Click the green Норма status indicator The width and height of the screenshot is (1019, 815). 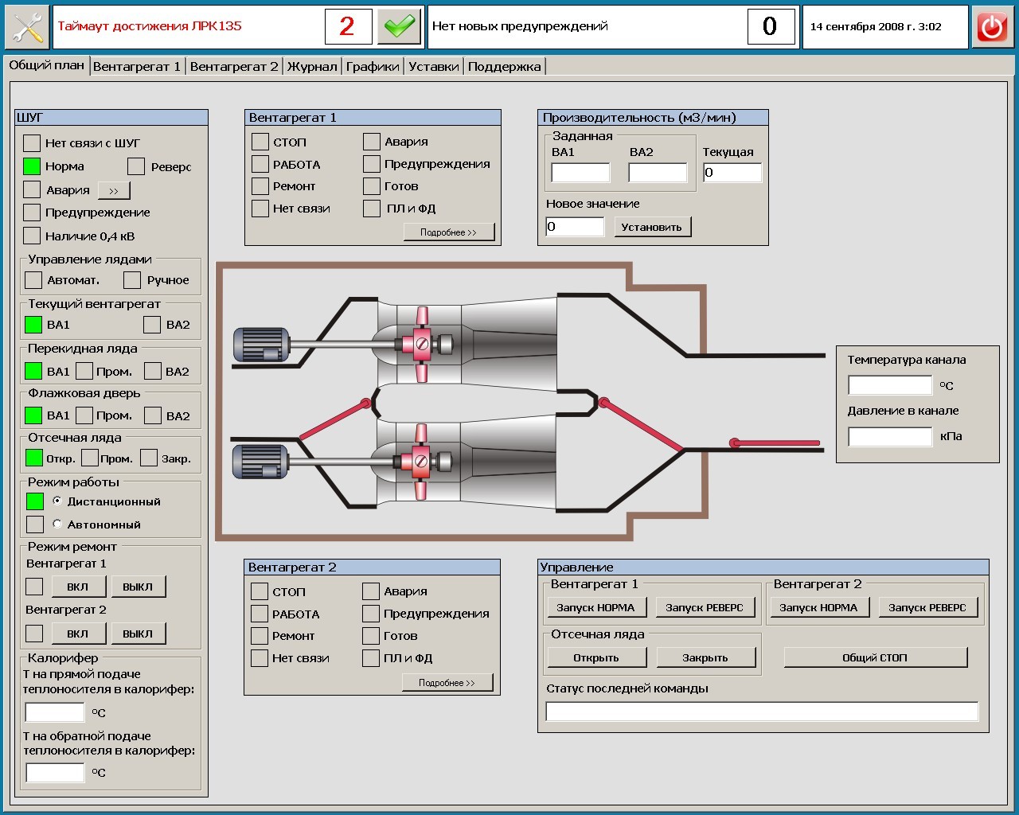(32, 166)
